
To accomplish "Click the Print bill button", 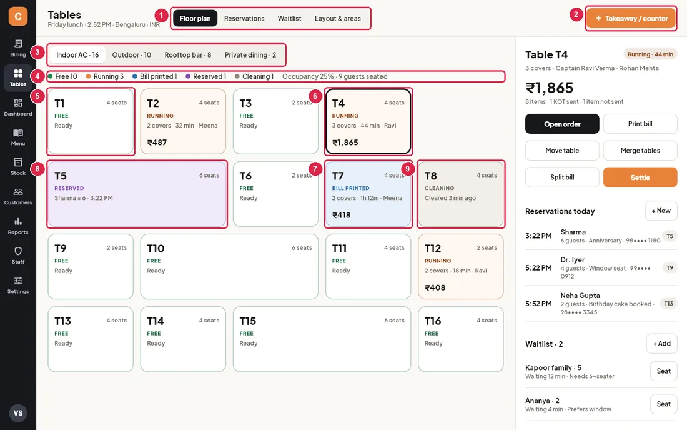I will pos(640,124).
